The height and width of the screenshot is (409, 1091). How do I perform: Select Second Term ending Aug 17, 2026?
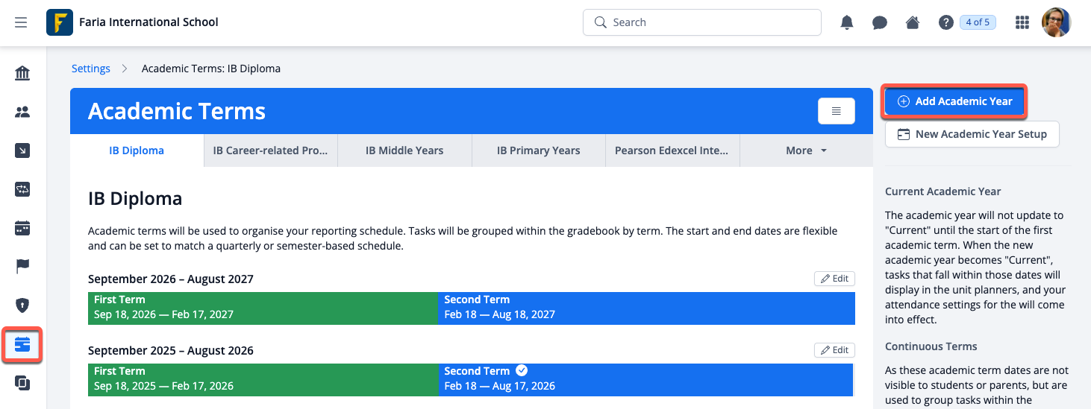[646, 378]
